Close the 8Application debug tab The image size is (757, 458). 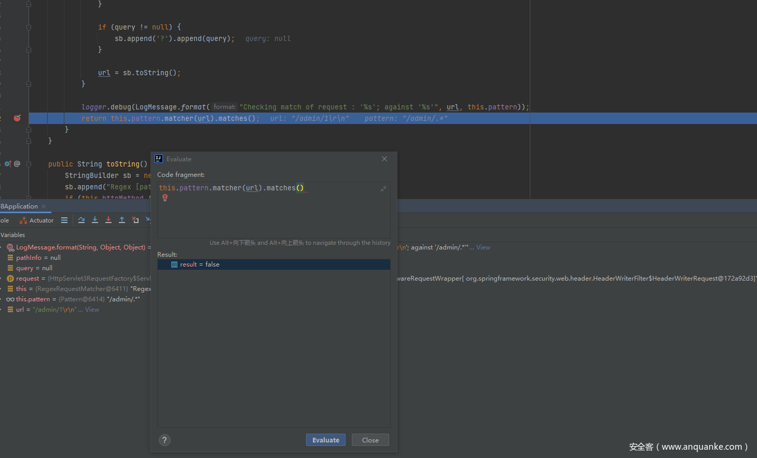pos(44,207)
